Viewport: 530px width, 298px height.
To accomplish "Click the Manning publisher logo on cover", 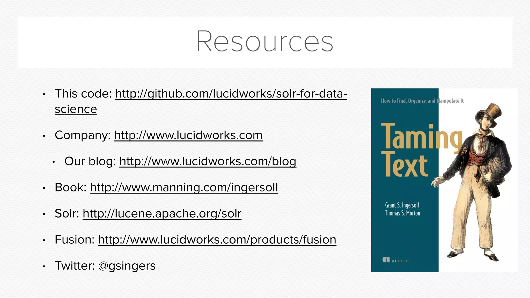I will [x=397, y=260].
